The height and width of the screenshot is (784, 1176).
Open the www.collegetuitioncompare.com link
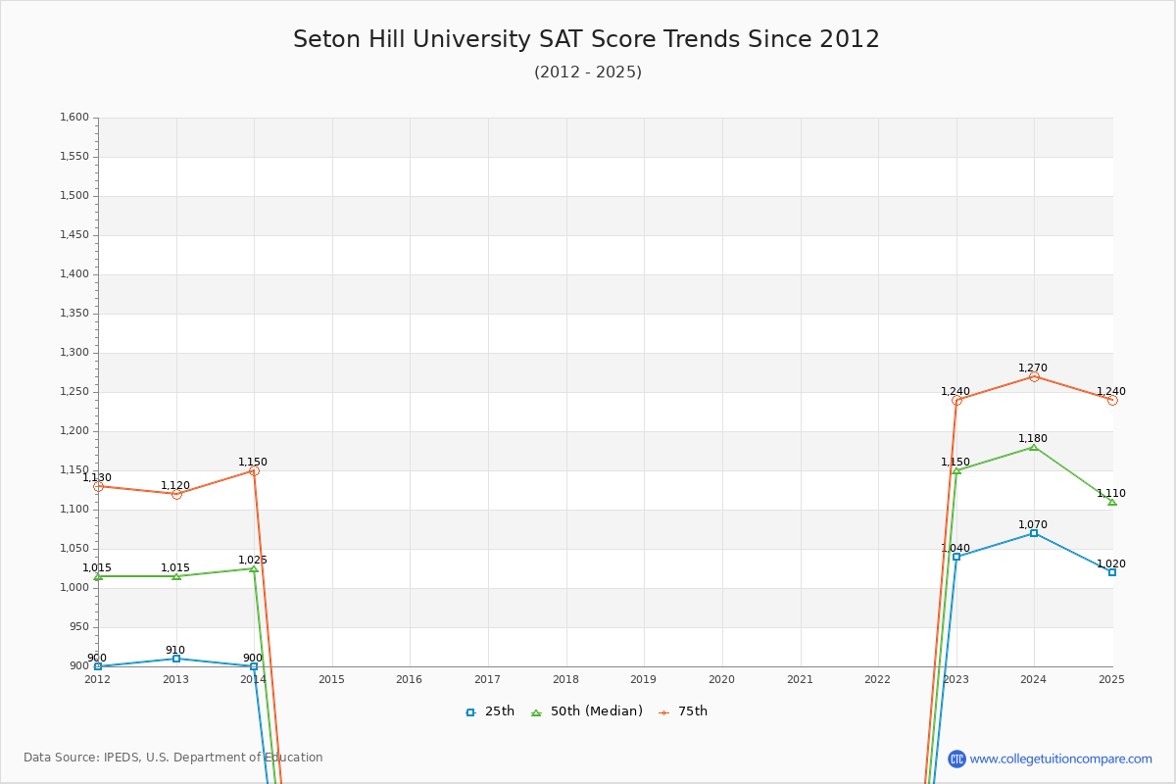coord(1061,759)
